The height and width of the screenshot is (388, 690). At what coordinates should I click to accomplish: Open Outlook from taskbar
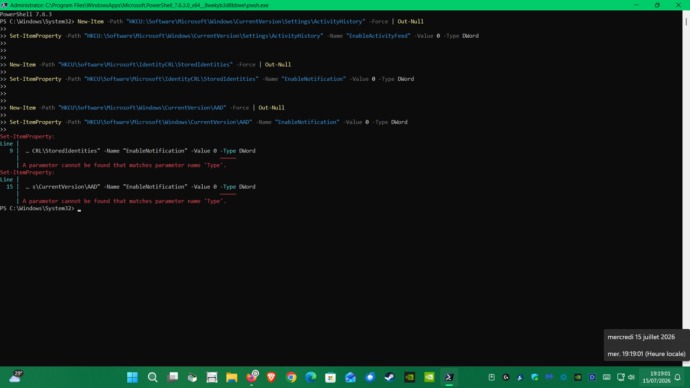coord(350,377)
